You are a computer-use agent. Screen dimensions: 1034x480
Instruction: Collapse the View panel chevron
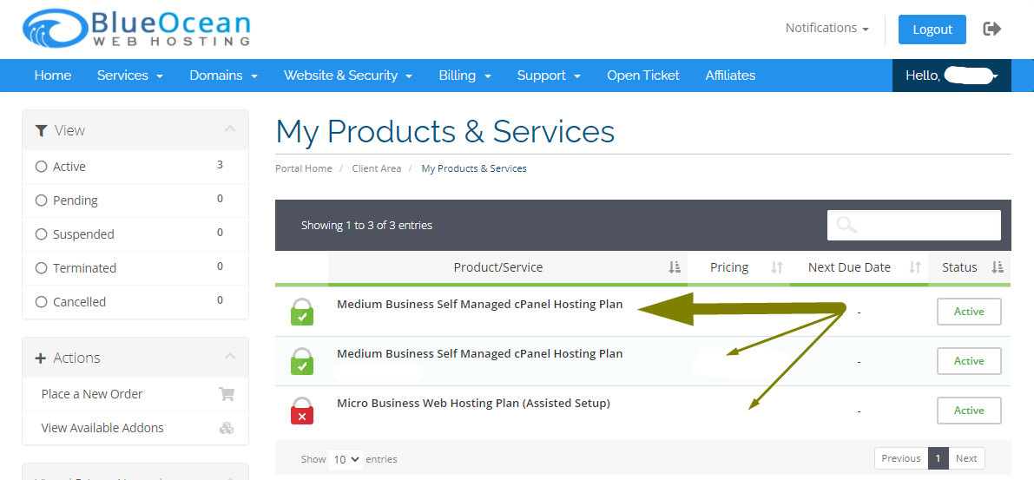[230, 129]
